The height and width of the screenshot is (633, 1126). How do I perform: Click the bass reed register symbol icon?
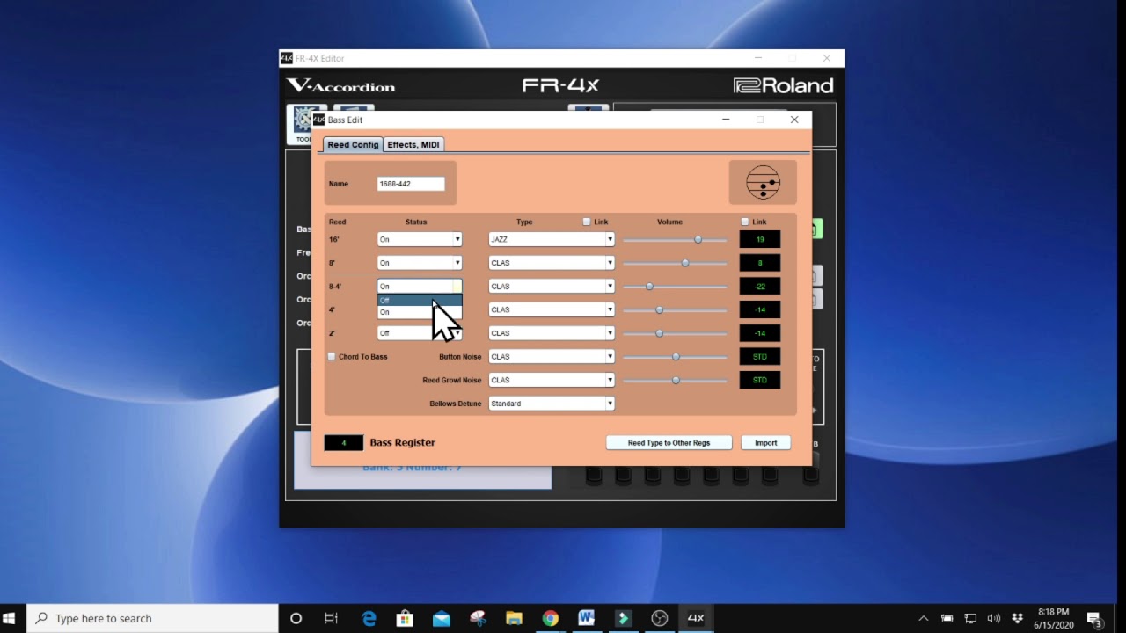click(x=763, y=183)
